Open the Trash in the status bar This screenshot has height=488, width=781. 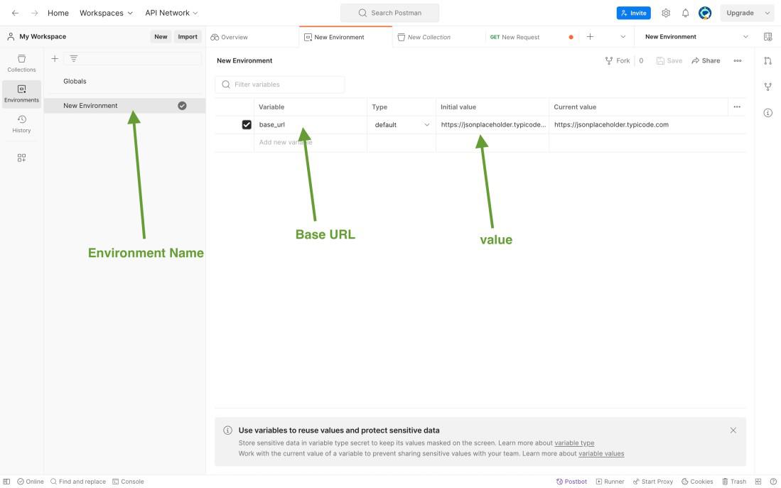pos(734,482)
